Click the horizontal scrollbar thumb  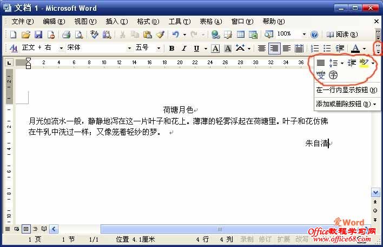pyautogui.click(x=219, y=229)
